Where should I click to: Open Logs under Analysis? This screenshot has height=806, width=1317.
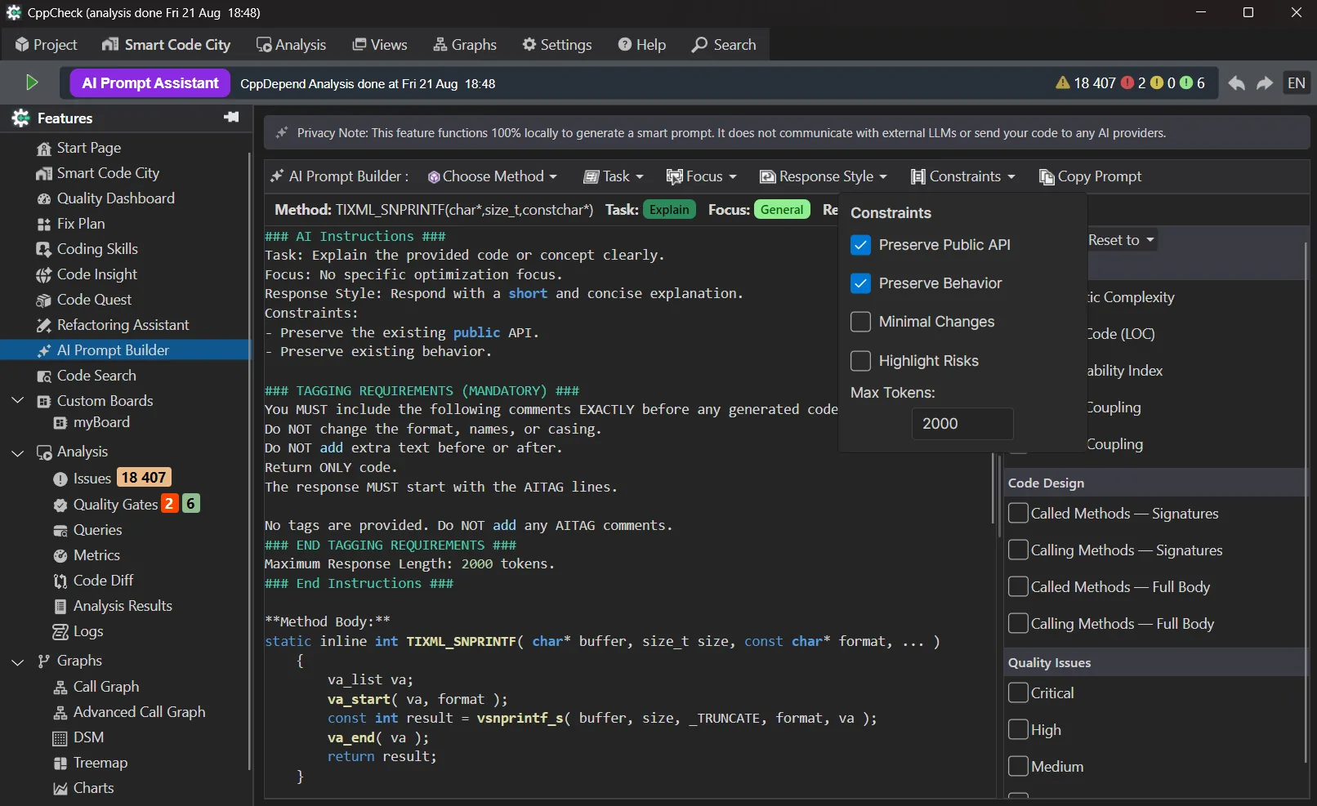78,631
